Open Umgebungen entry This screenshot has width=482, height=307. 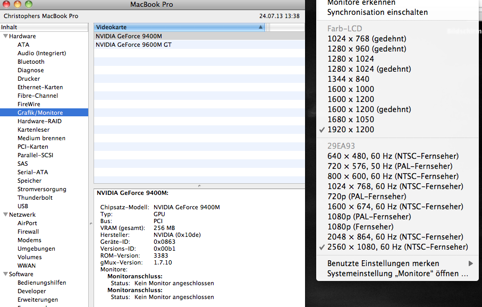[x=36, y=249]
